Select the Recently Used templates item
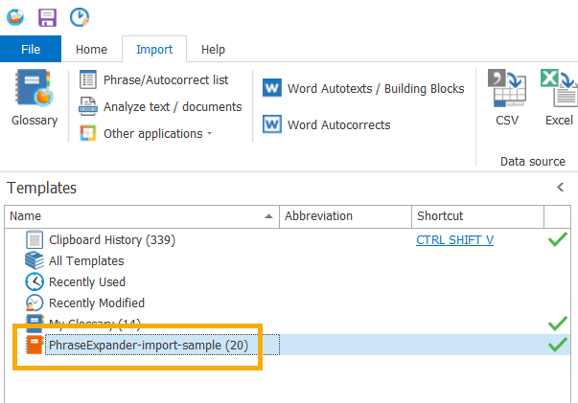The height and width of the screenshot is (403, 578). (x=86, y=281)
